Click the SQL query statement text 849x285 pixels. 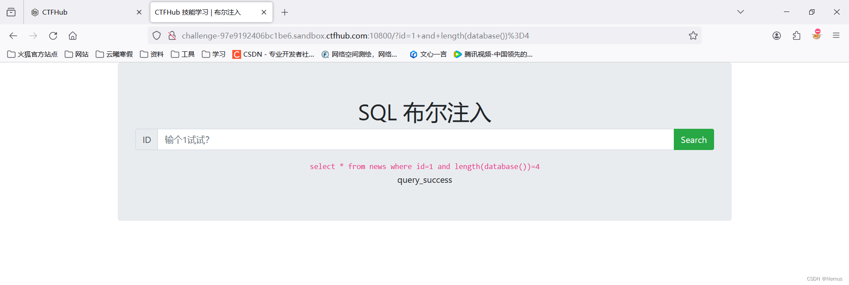pos(425,167)
